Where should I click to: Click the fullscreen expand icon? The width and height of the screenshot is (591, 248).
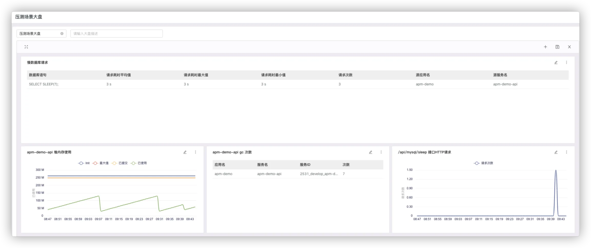coord(26,47)
